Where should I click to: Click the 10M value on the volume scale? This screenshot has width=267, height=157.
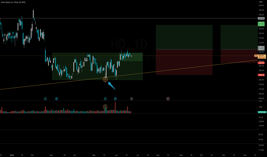(260, 107)
